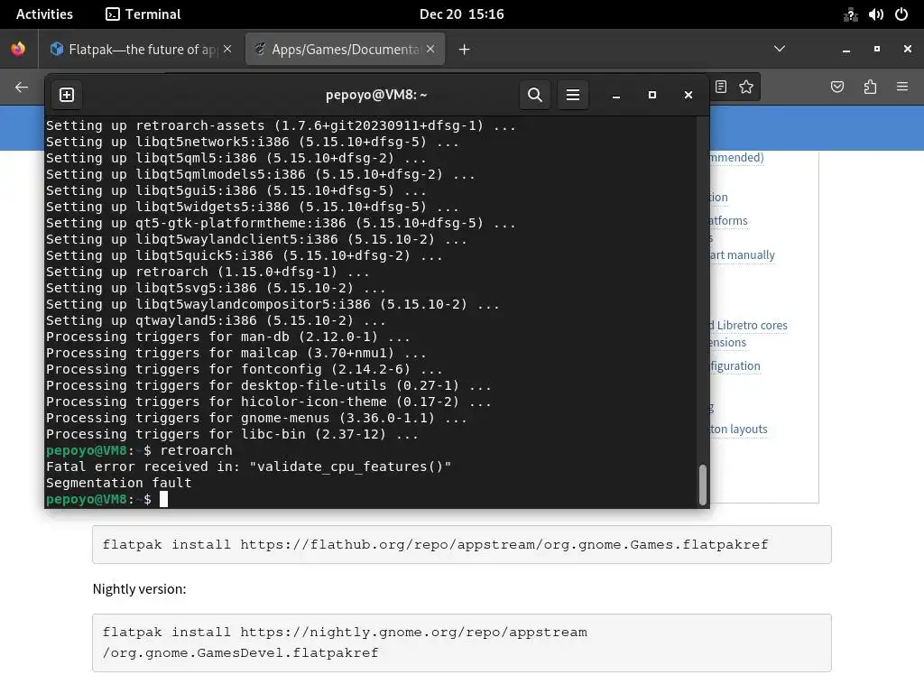Viewport: 924px width, 693px height.
Task: Minimize the terminal window
Action: point(615,95)
